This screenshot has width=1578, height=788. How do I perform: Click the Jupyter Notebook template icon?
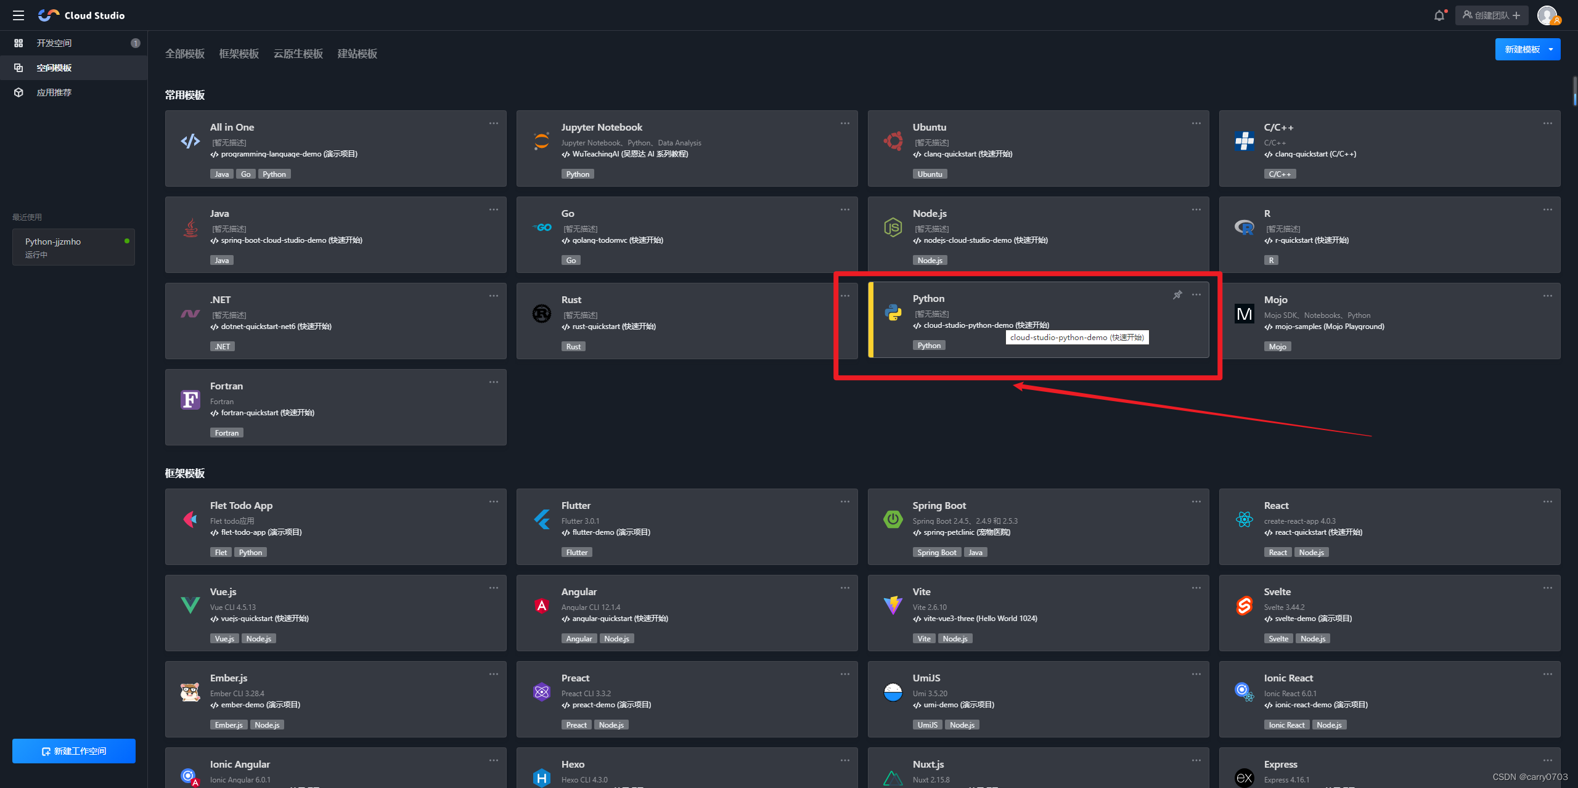pos(541,141)
